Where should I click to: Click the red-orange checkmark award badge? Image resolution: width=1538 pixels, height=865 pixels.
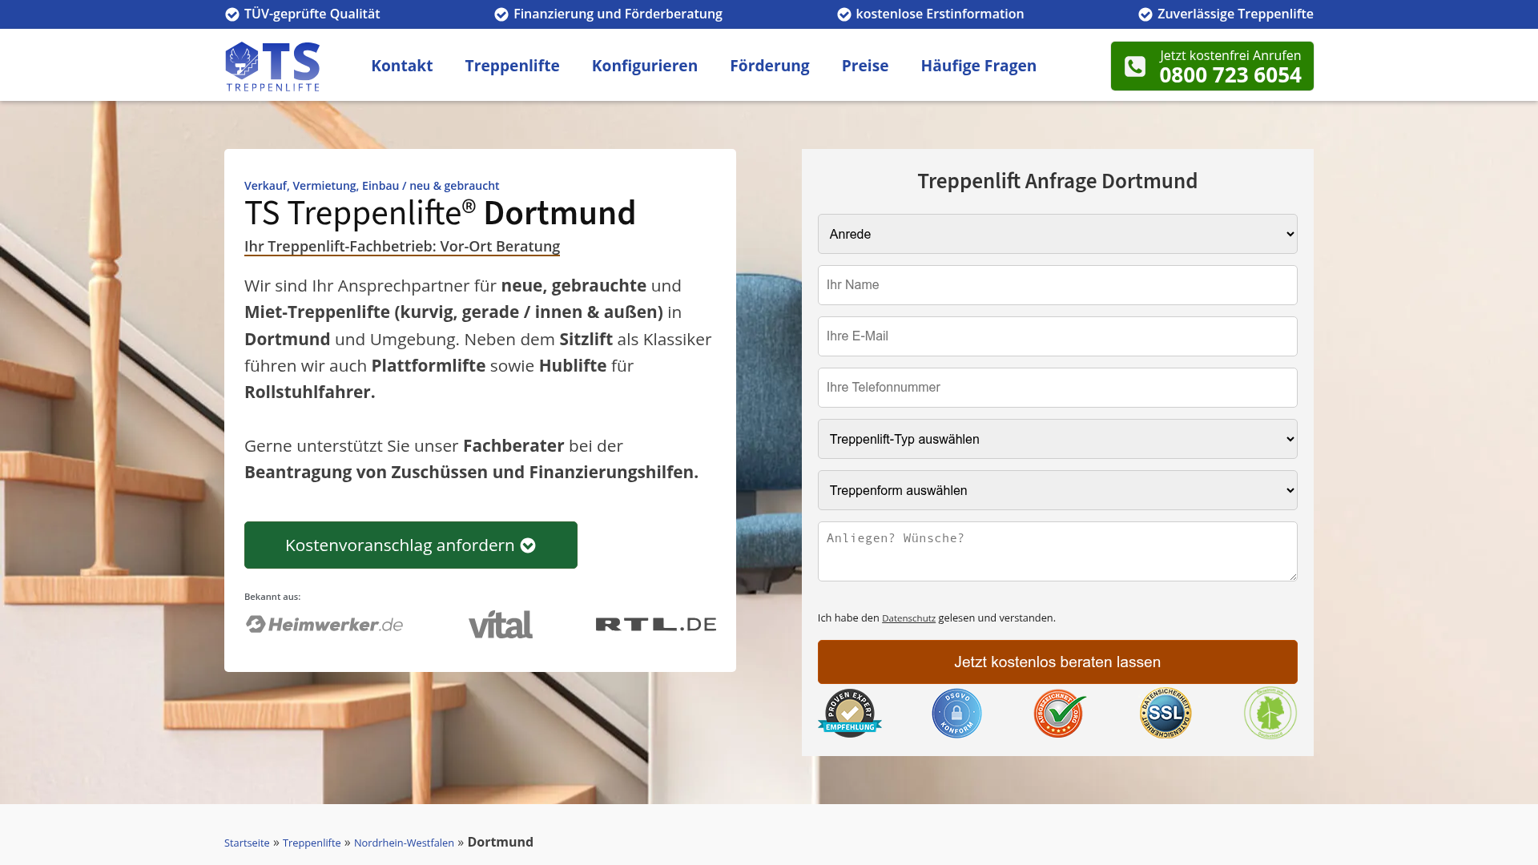1060,713
